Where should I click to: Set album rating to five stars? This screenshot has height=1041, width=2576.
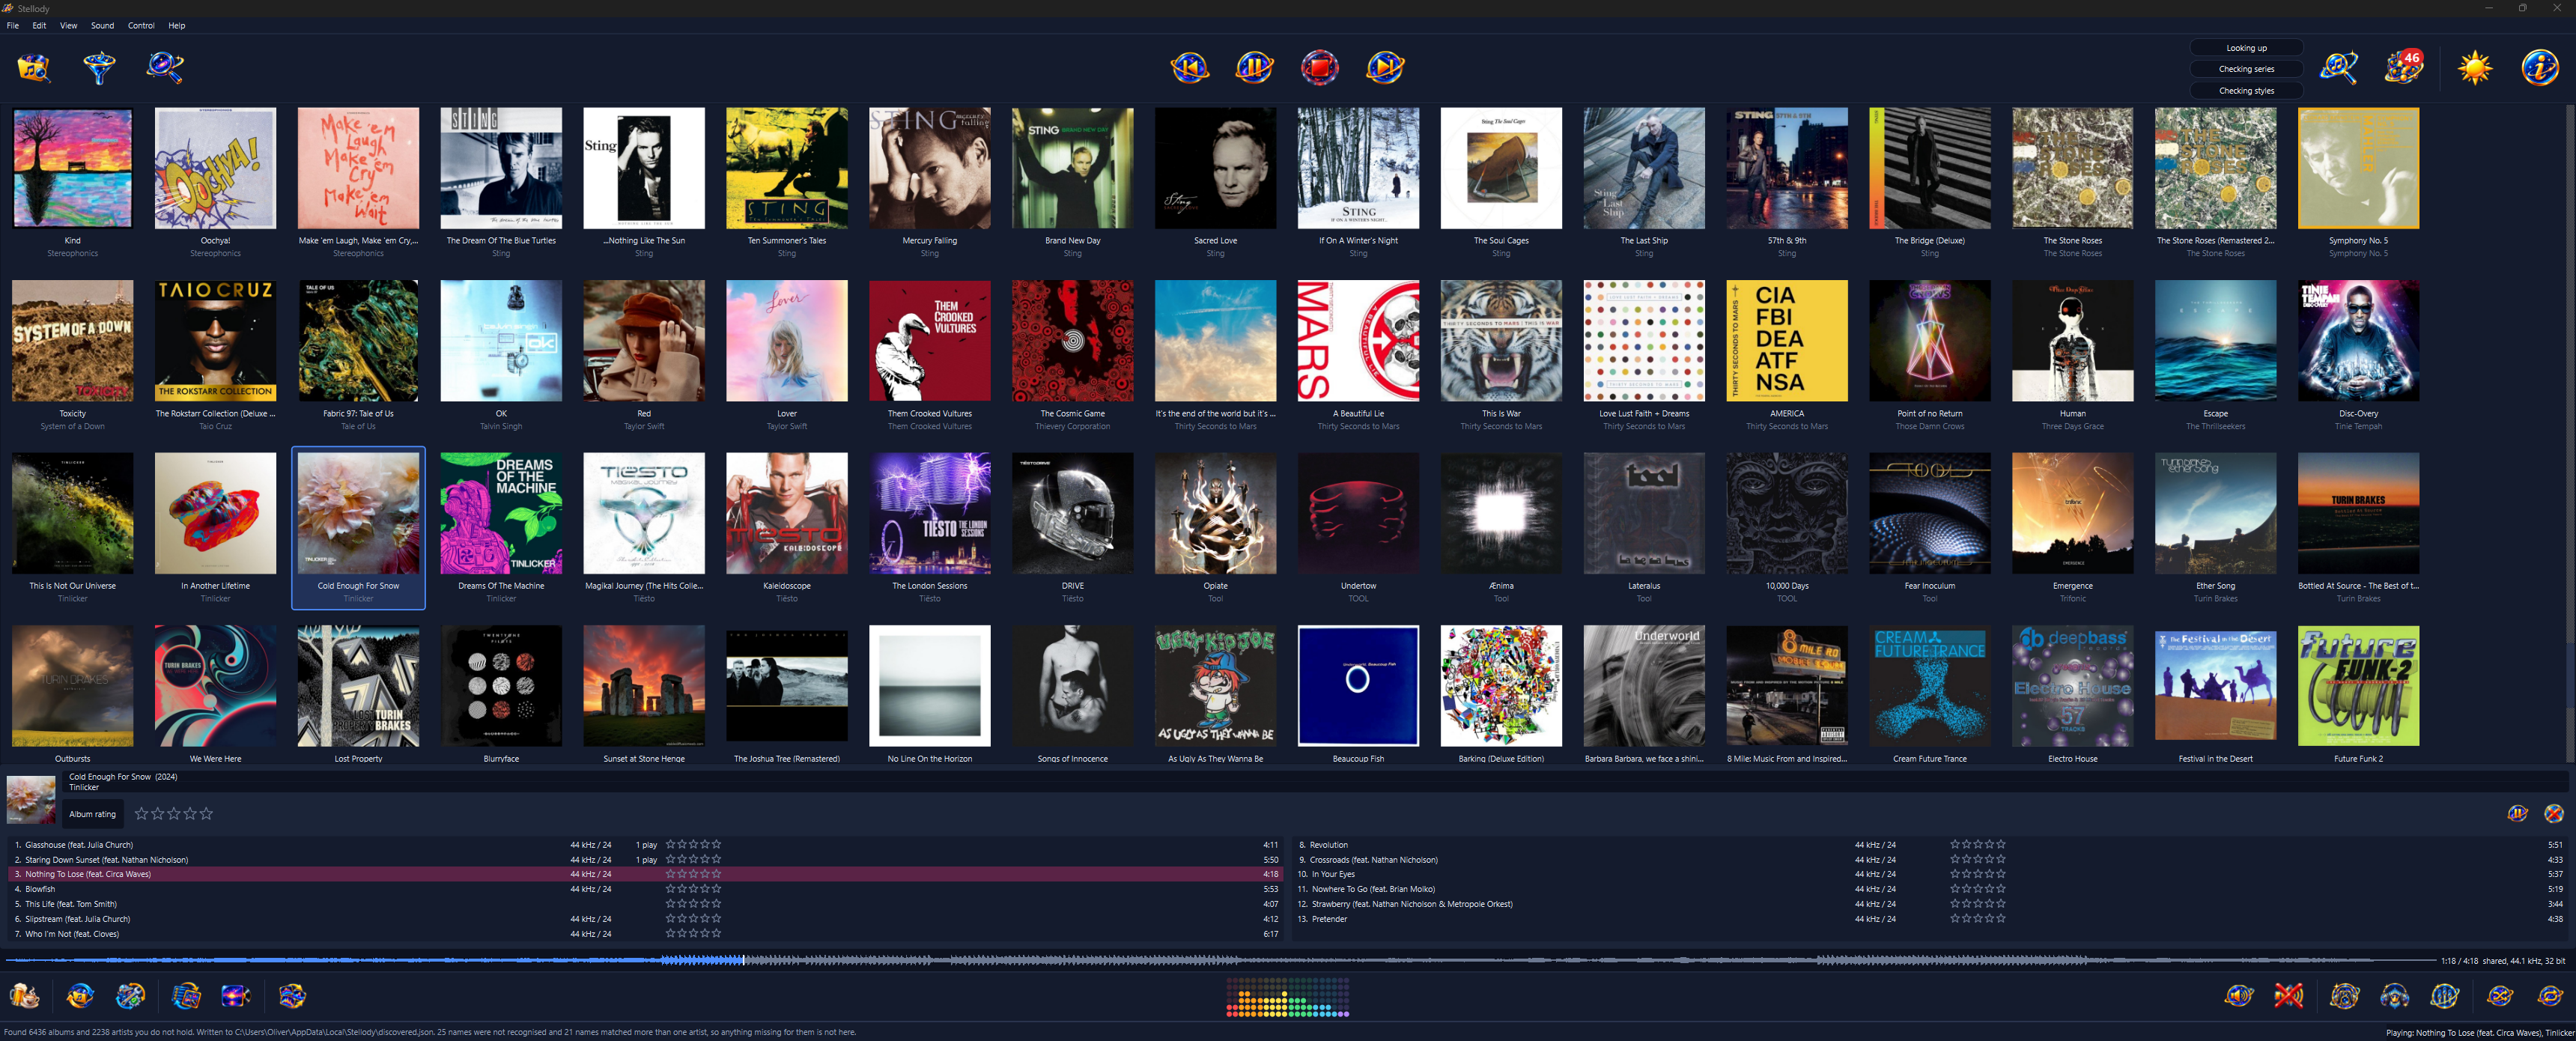[206, 814]
